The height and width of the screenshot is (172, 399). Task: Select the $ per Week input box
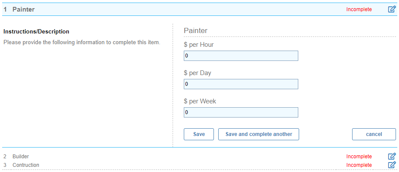click(x=241, y=112)
